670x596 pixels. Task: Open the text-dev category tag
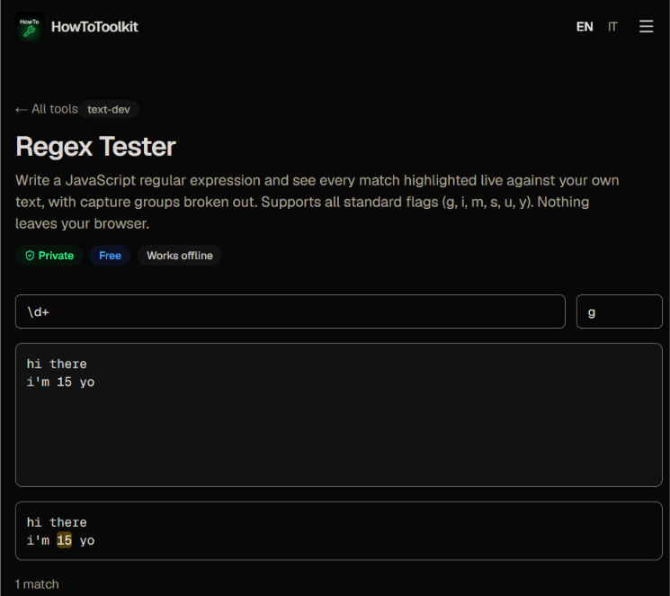pyautogui.click(x=109, y=110)
